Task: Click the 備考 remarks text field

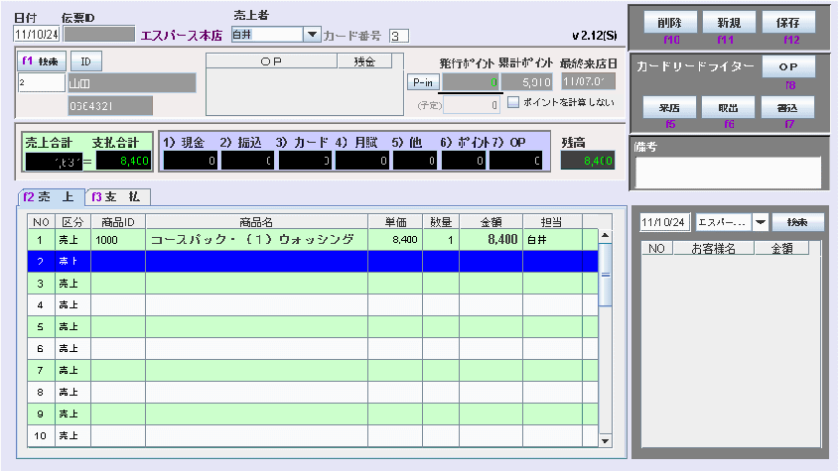Action: 728,173
